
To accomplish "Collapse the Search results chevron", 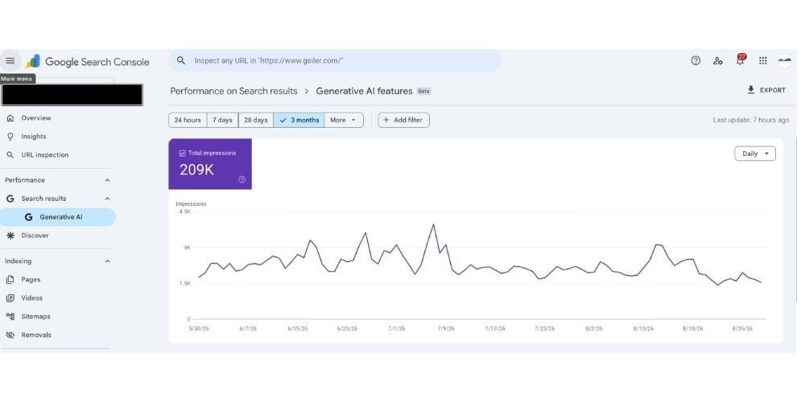I will click(107, 199).
